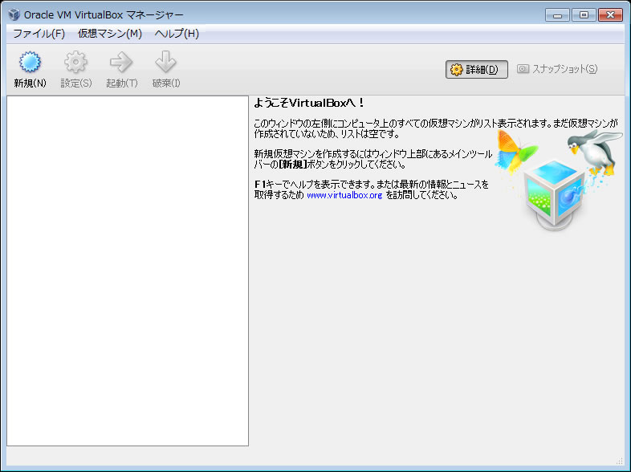The height and width of the screenshot is (472, 631).
Task: Click the 設定(S) gear settings icon
Action: point(75,62)
